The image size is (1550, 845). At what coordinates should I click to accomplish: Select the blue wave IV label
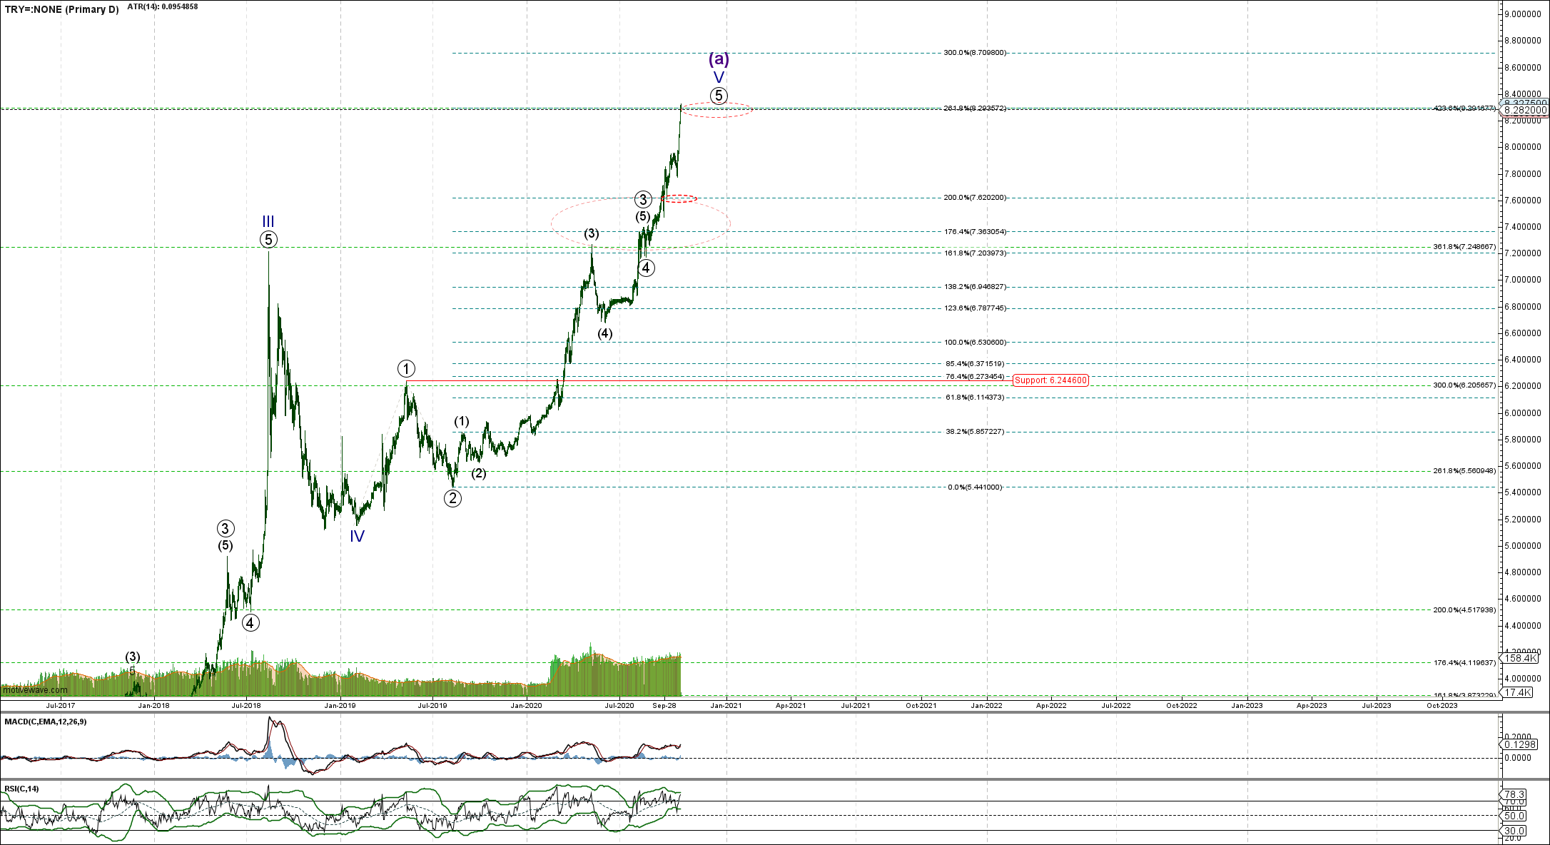pyautogui.click(x=357, y=536)
